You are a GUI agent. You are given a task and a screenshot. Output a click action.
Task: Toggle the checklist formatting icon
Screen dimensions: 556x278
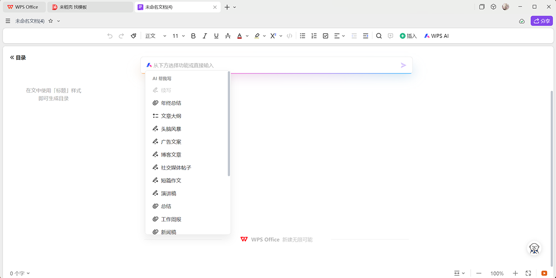pos(325,36)
